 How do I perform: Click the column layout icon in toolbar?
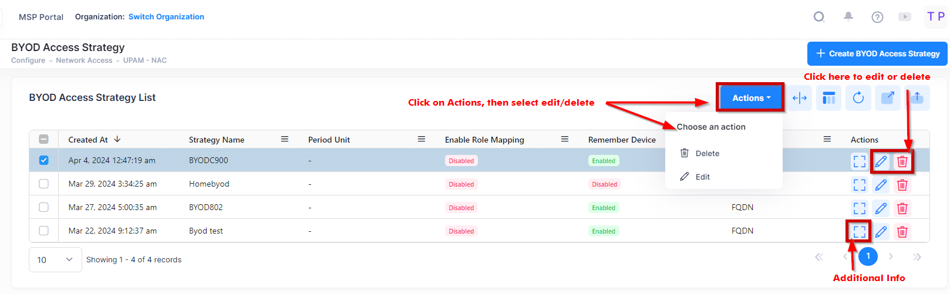click(828, 98)
